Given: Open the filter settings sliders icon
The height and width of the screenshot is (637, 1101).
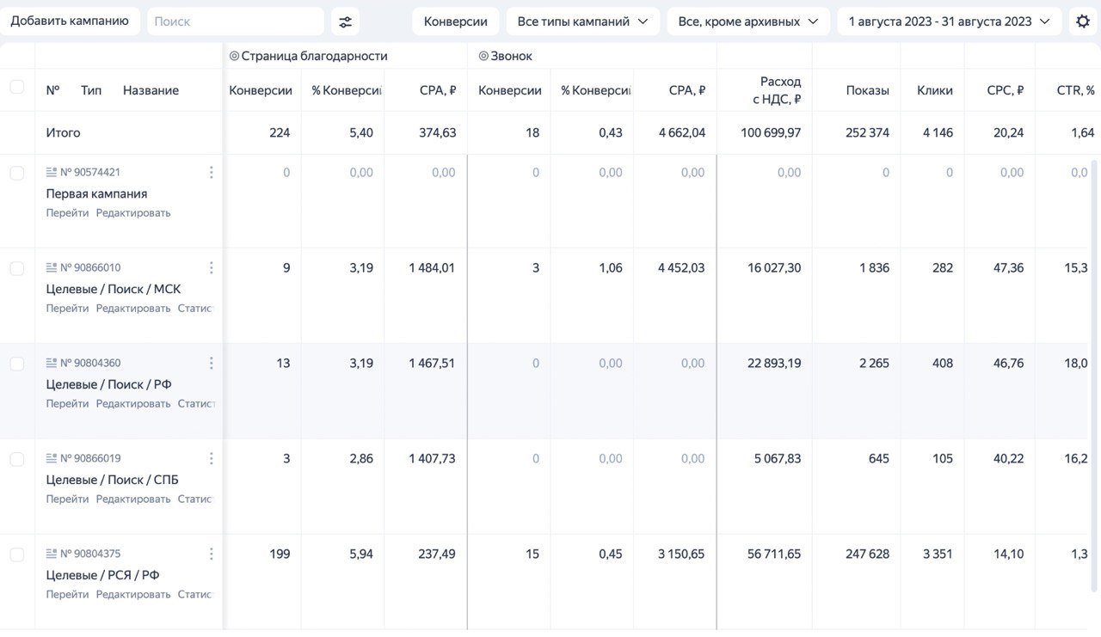Looking at the screenshot, I should coord(345,21).
